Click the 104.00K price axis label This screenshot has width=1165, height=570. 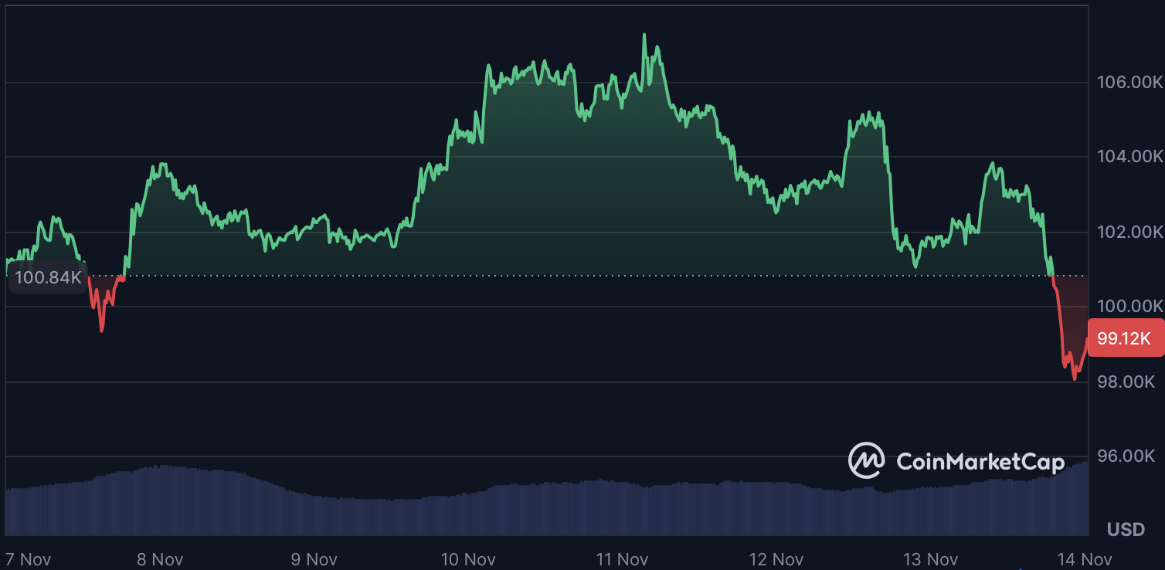coord(1130,157)
